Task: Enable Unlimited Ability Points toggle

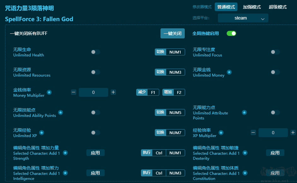Action: (x=96, y=112)
